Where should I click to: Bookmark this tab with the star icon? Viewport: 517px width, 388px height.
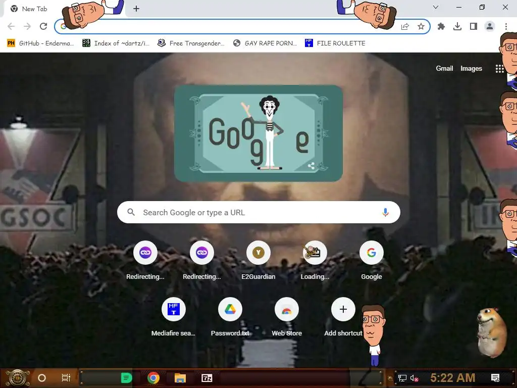421,26
